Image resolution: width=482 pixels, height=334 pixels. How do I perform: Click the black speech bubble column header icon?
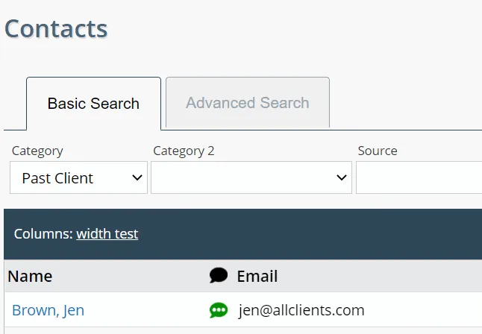click(x=219, y=275)
